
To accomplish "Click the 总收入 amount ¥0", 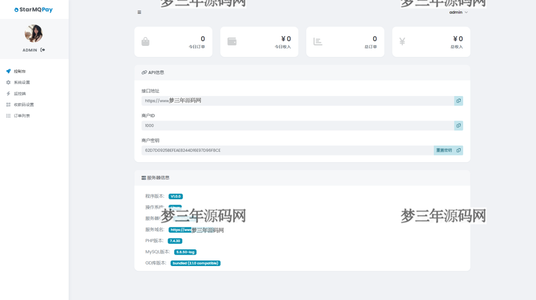I will [x=457, y=39].
